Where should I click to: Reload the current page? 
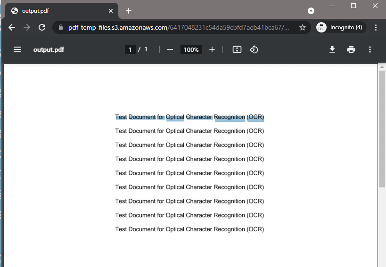point(42,27)
